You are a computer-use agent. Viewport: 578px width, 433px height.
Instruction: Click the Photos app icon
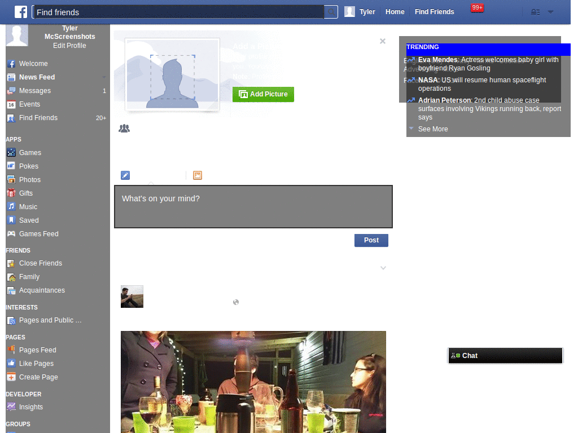pos(11,180)
